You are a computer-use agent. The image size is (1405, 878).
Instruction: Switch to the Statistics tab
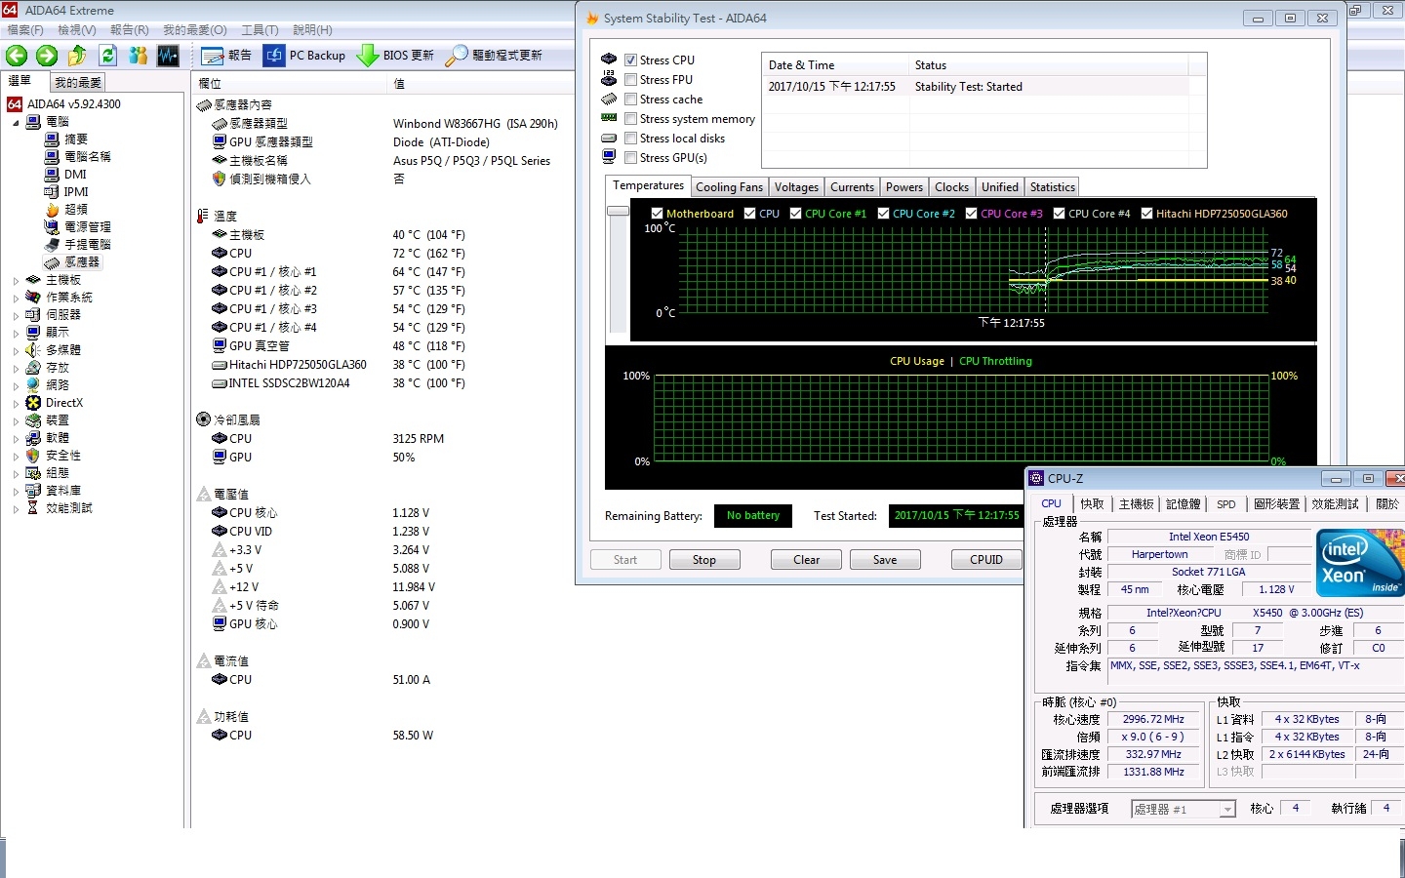pyautogui.click(x=1052, y=187)
